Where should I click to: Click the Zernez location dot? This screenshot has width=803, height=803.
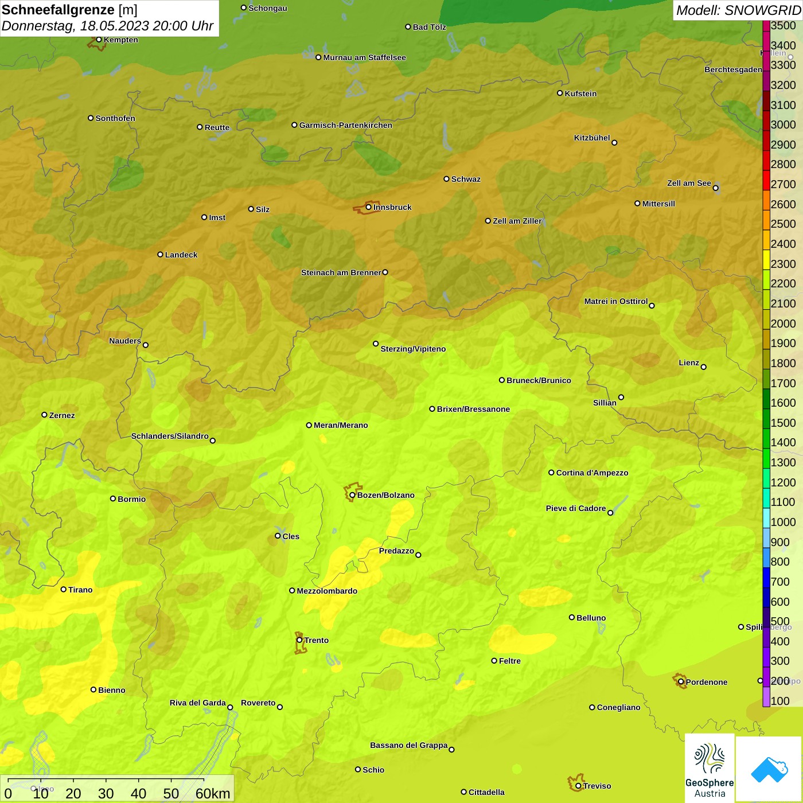pos(44,415)
